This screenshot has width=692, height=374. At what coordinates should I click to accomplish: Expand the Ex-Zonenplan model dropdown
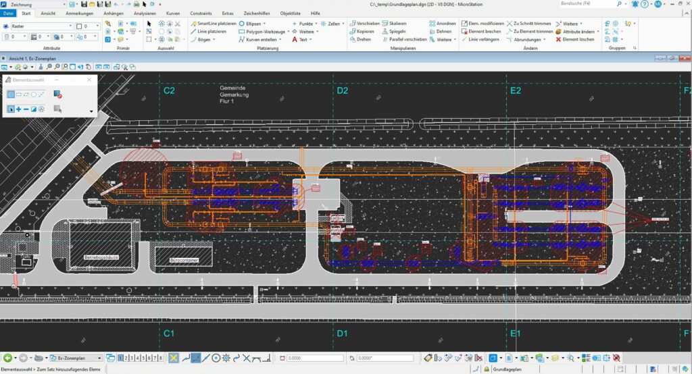pyautogui.click(x=100, y=358)
